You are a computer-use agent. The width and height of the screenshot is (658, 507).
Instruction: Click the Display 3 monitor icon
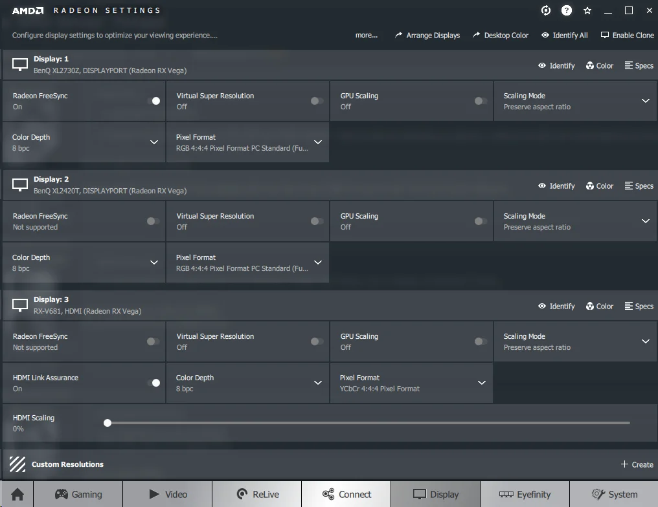tap(20, 305)
